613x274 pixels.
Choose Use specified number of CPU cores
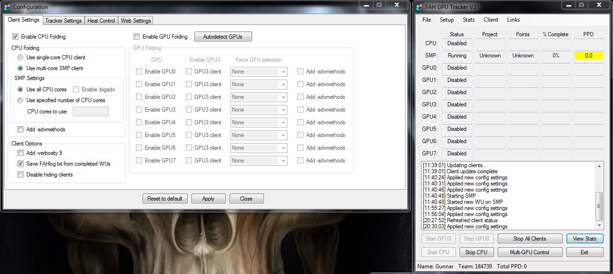(20, 100)
